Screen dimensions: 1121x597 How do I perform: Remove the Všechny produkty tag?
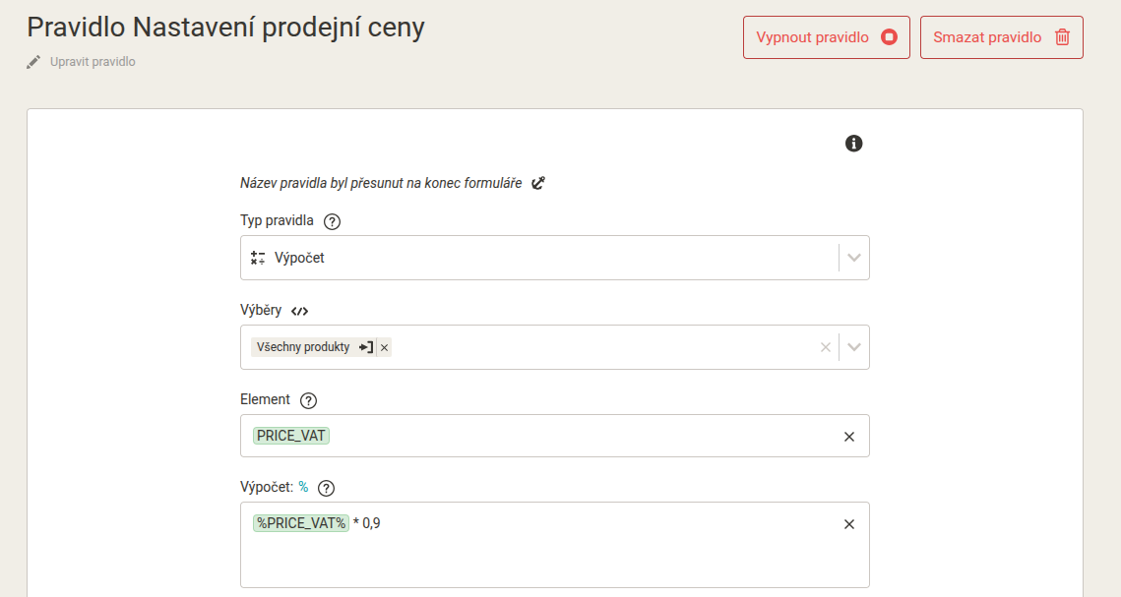pos(385,348)
